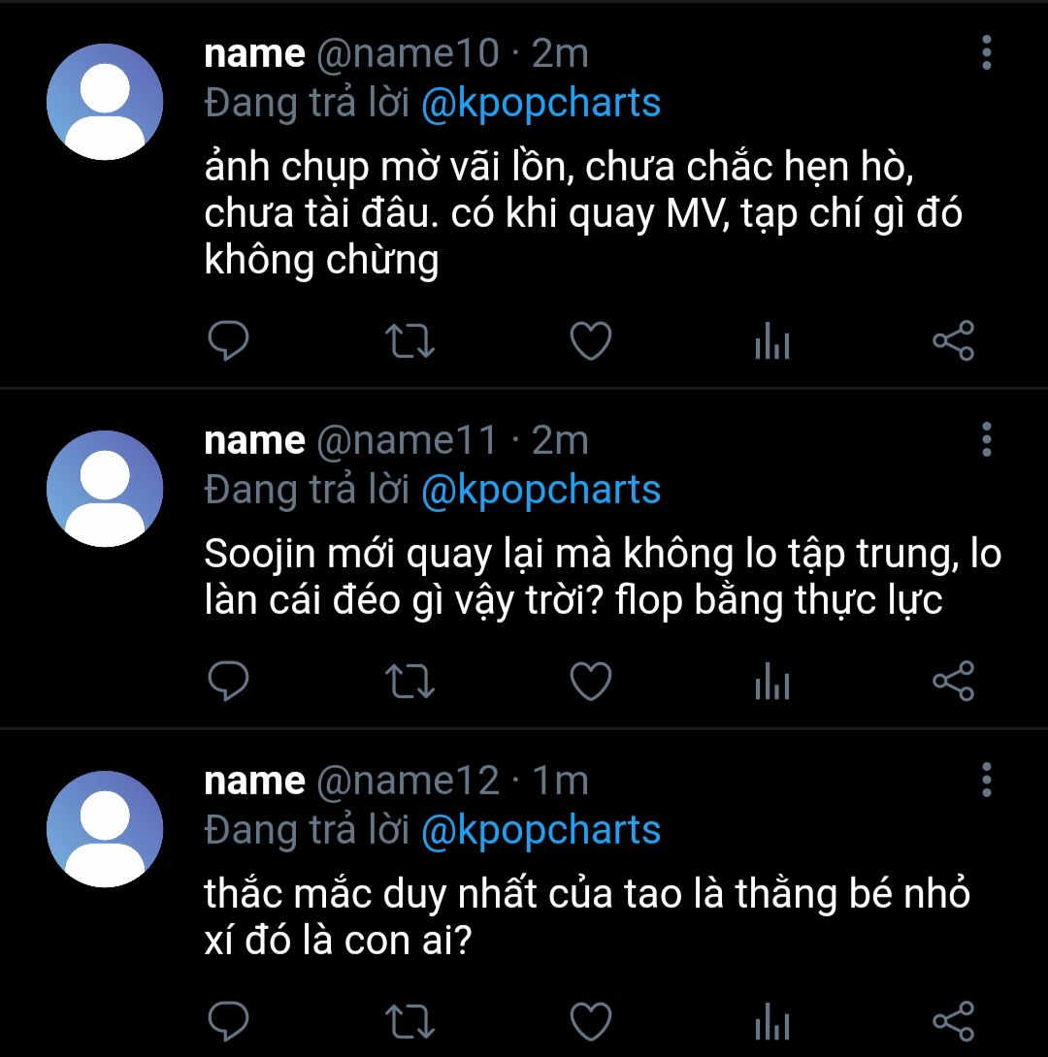Image resolution: width=1048 pixels, height=1057 pixels.
Task: Share the @name10 tweet
Action: click(952, 341)
